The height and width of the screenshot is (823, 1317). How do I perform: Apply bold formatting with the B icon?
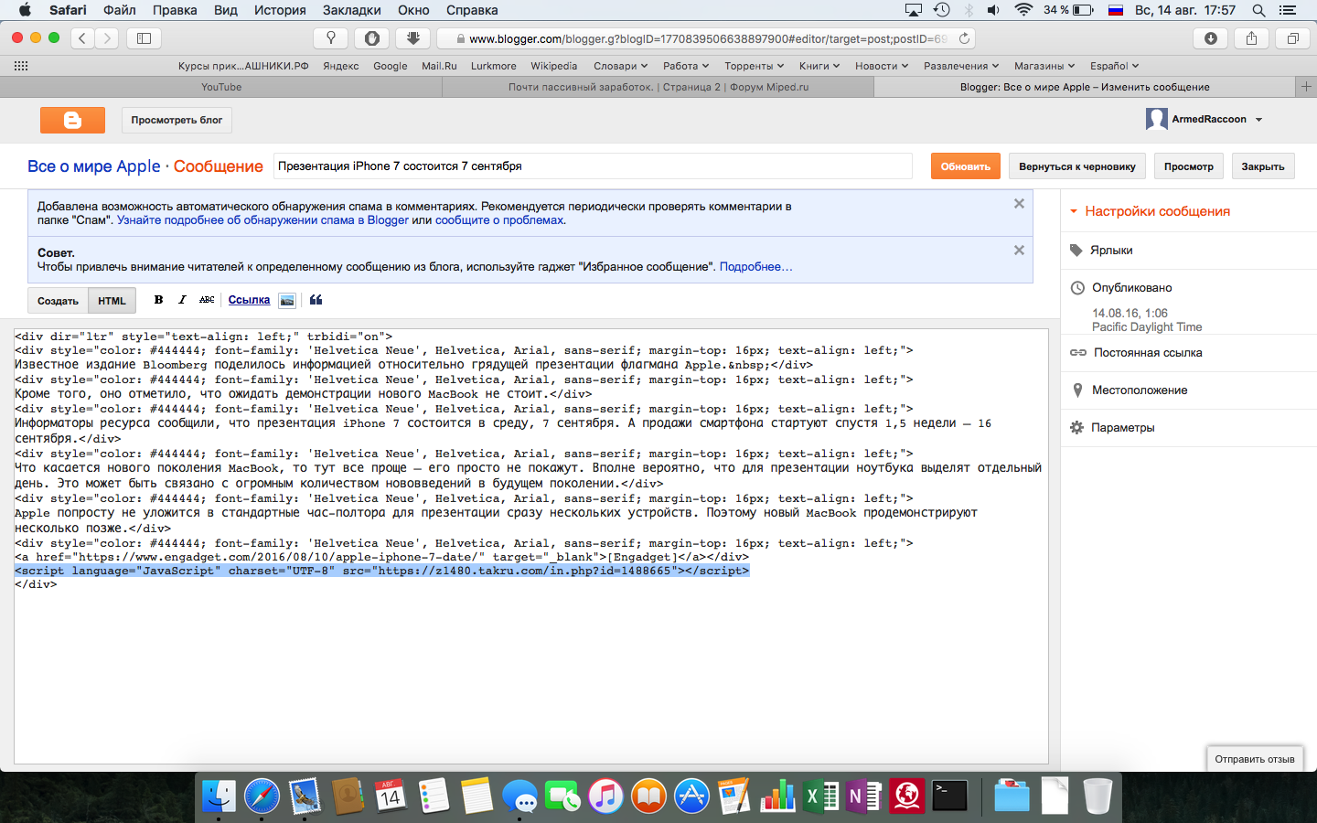158,300
